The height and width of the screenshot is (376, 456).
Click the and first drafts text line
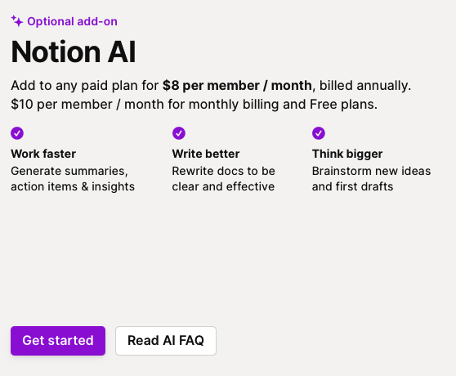point(352,186)
